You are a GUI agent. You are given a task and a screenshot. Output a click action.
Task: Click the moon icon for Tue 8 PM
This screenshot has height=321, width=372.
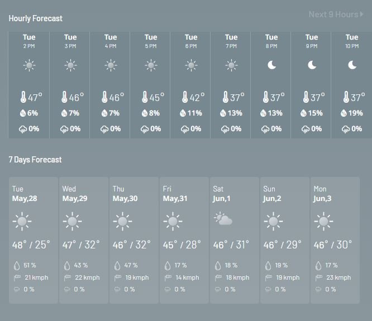tap(271, 65)
